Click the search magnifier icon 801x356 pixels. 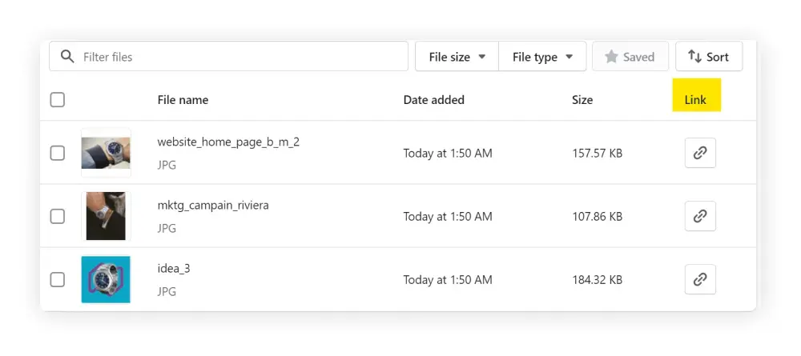point(67,57)
